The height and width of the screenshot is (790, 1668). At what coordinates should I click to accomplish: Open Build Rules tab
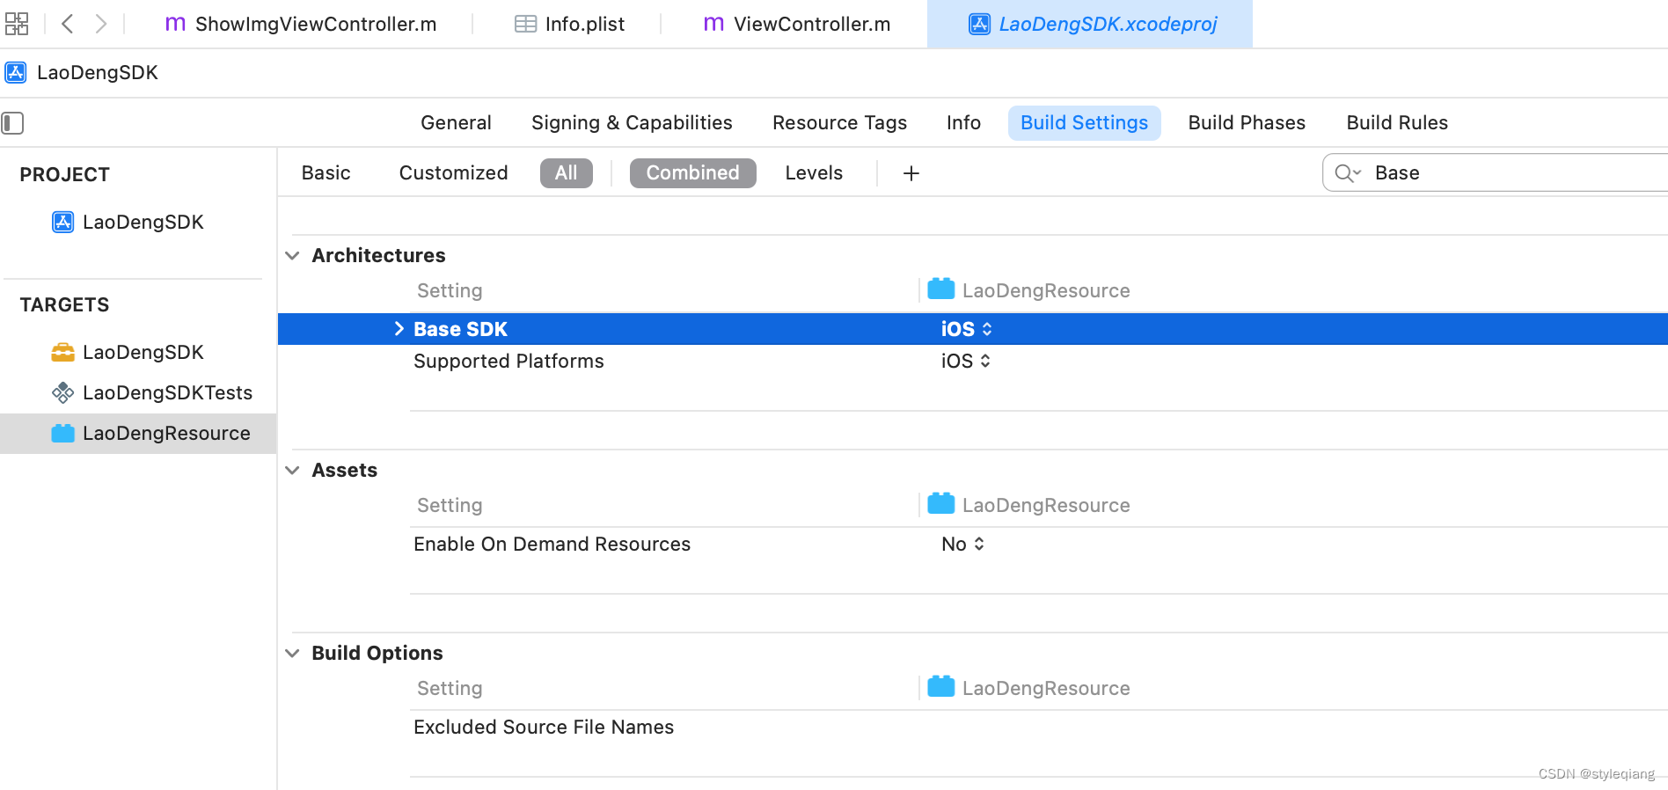tap(1397, 122)
